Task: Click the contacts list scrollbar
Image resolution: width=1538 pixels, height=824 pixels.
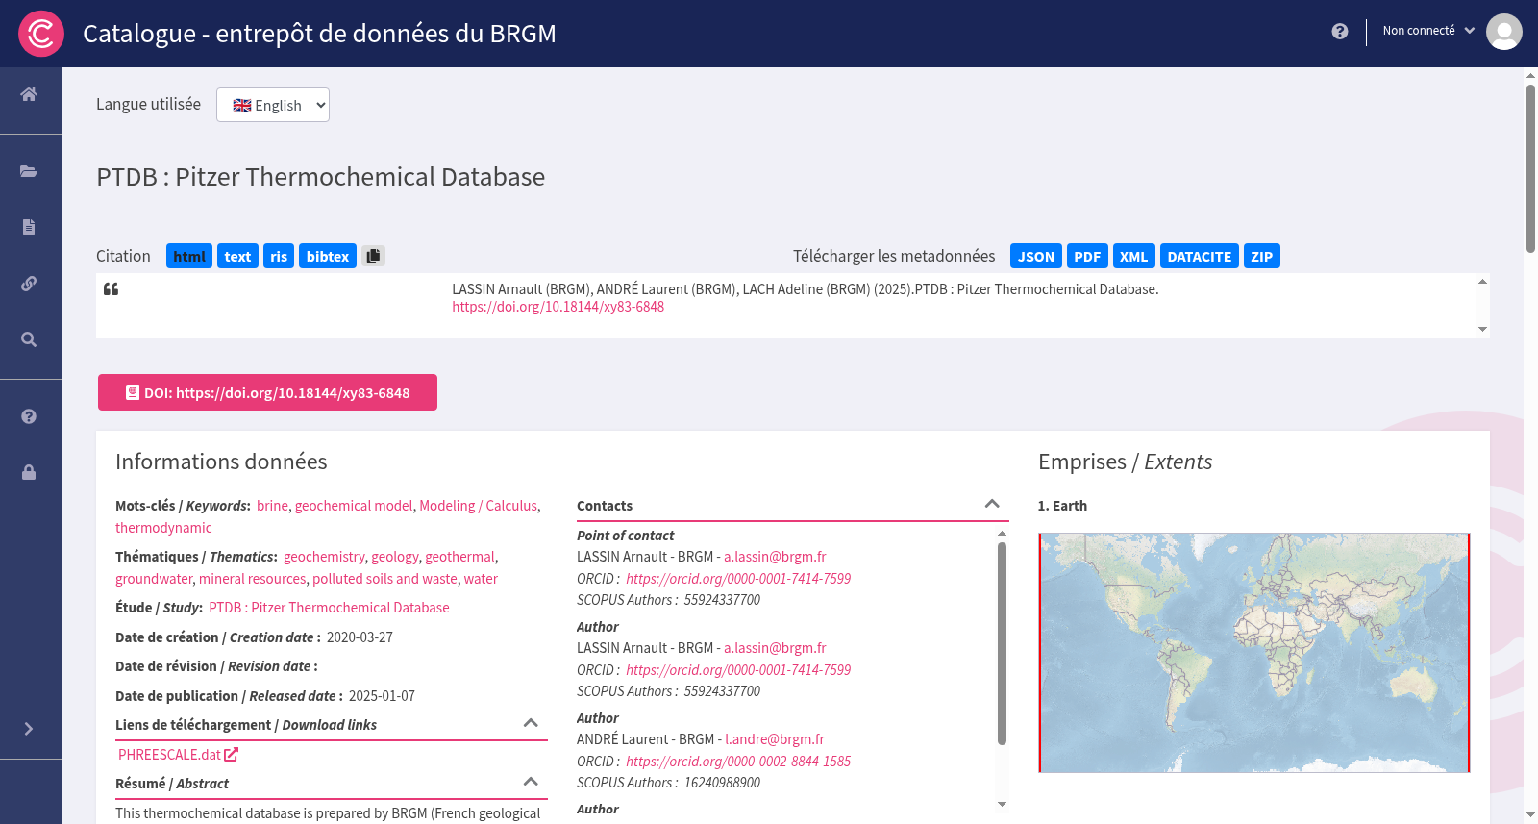Action: click(x=1002, y=643)
